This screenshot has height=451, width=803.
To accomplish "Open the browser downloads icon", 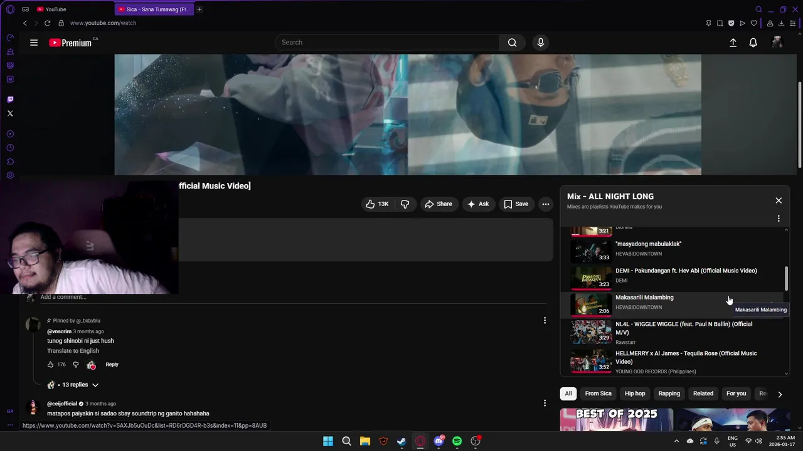I will pos(781,23).
